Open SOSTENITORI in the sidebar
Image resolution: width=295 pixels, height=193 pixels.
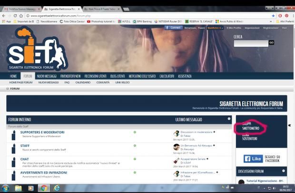pos(250,139)
